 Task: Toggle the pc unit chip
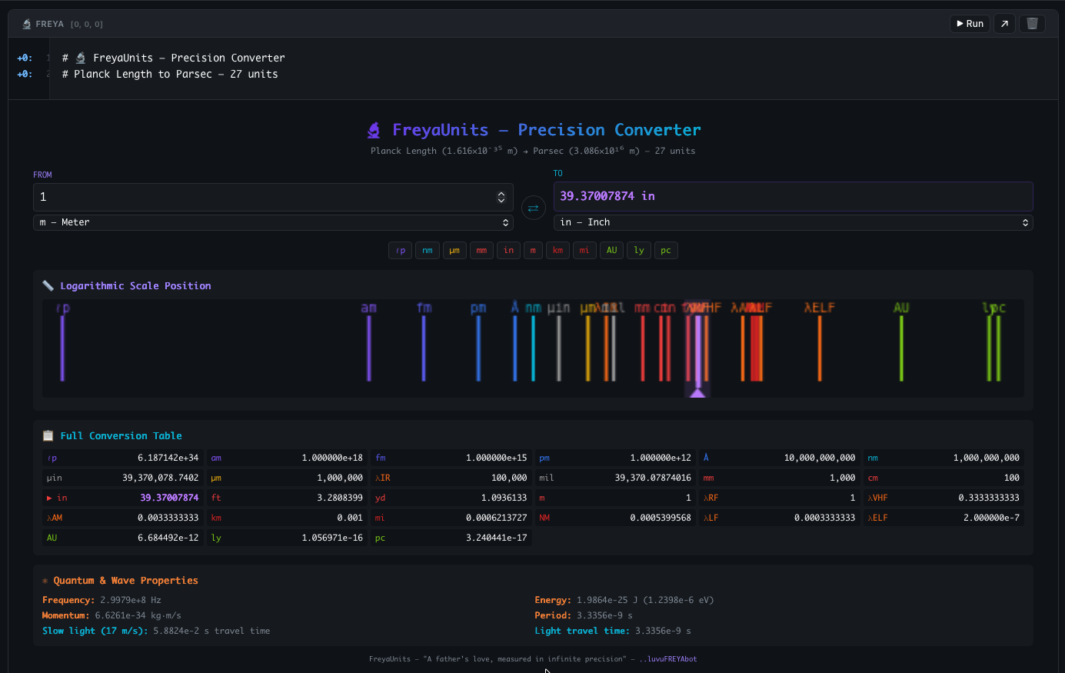(x=666, y=250)
